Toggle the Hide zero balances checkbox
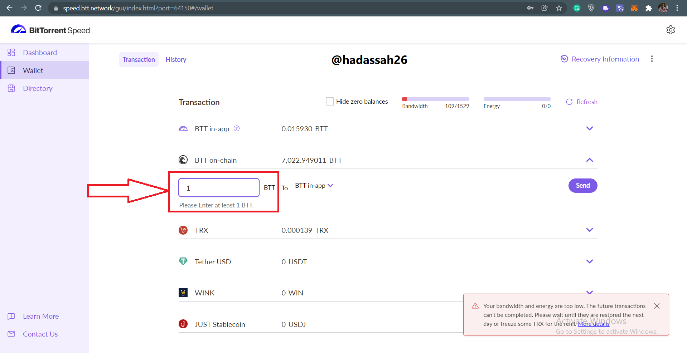 330,102
